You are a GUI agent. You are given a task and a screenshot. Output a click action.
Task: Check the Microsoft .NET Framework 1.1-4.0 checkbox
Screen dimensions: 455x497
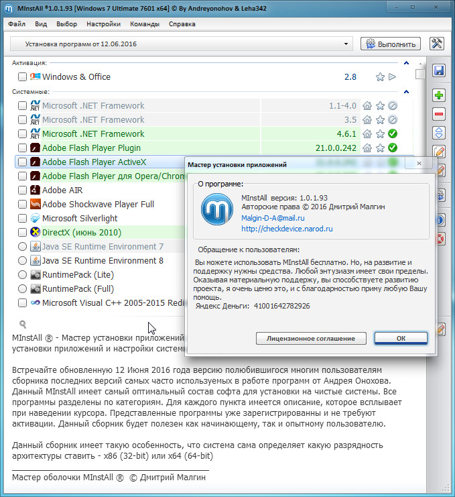[x=22, y=105]
